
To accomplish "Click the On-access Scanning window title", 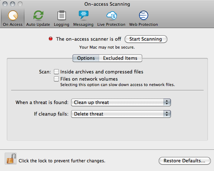I will [x=107, y=4].
